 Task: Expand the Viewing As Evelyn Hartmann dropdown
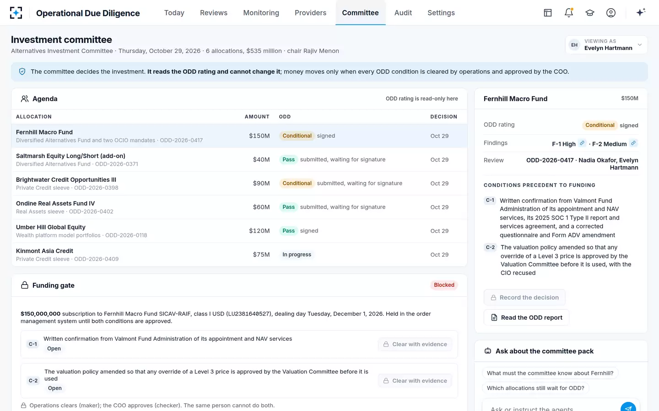[606, 45]
